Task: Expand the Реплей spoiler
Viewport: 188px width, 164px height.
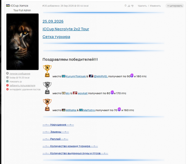Action: pyautogui.click(x=55, y=139)
